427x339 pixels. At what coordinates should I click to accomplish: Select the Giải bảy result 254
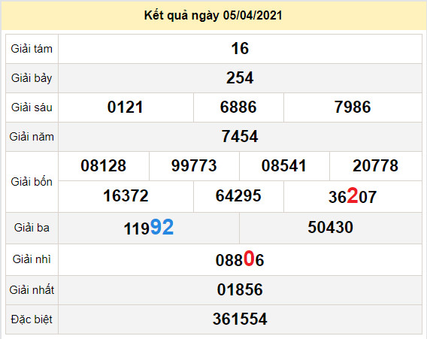click(x=240, y=78)
